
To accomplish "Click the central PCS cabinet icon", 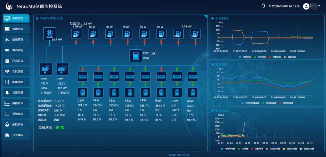I will point(136,56).
